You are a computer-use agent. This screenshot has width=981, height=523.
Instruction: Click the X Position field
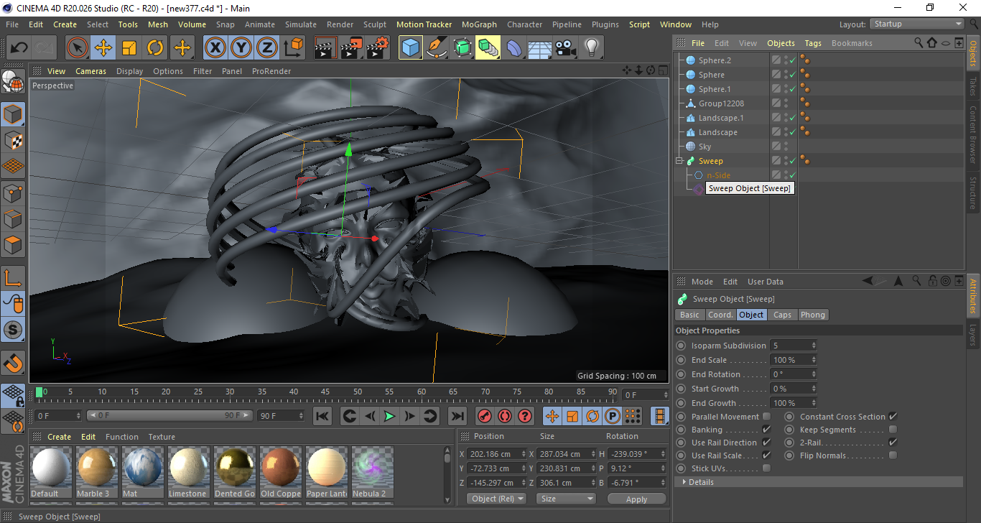496,454
